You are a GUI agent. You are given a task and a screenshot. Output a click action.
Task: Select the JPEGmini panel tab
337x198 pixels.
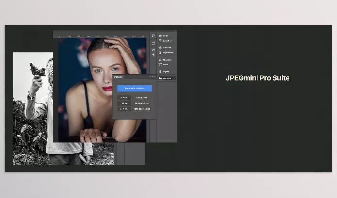pos(118,77)
